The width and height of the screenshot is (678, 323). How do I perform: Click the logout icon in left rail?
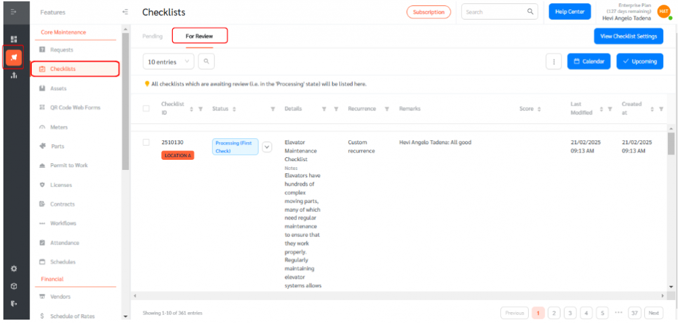pos(14,304)
